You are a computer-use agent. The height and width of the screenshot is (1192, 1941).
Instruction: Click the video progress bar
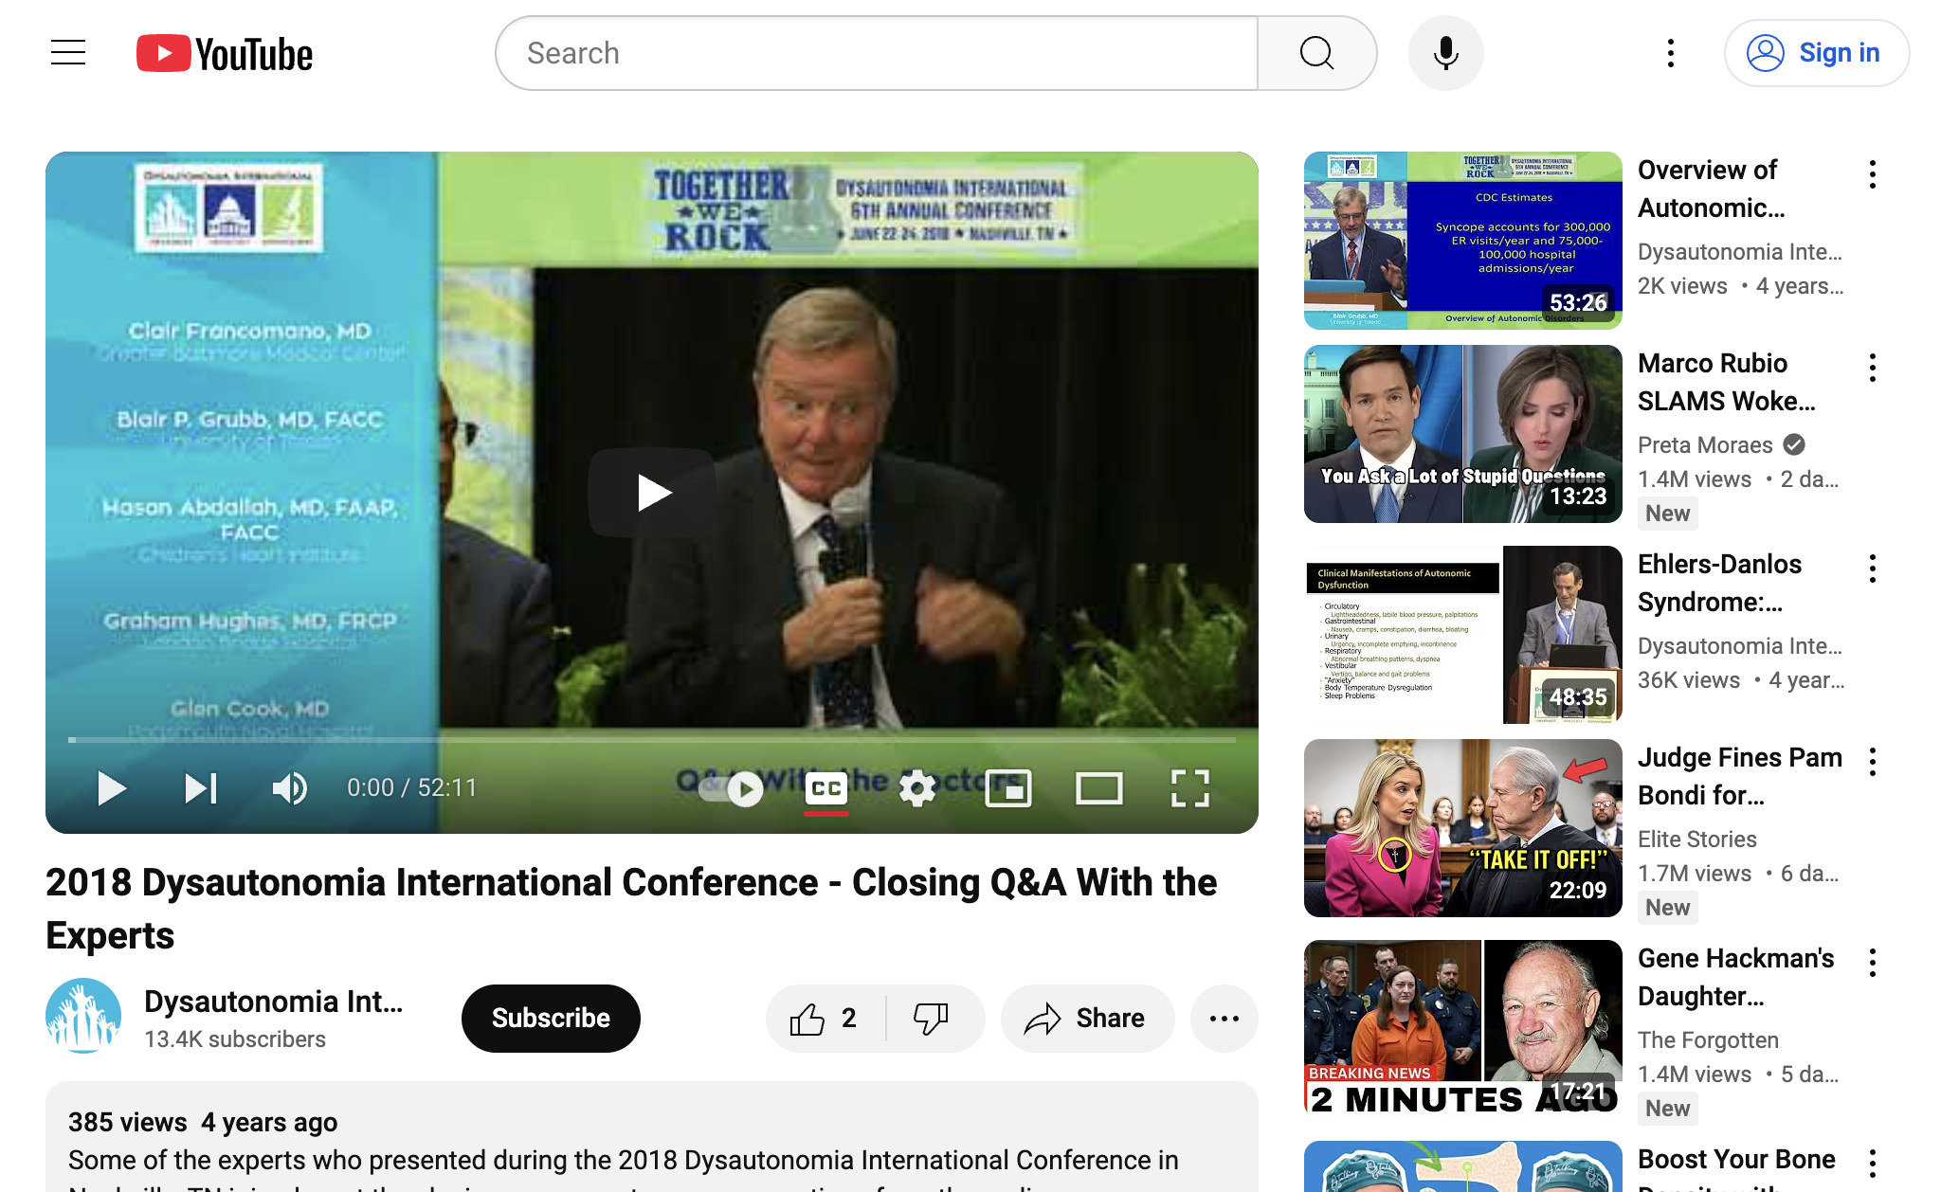[652, 739]
